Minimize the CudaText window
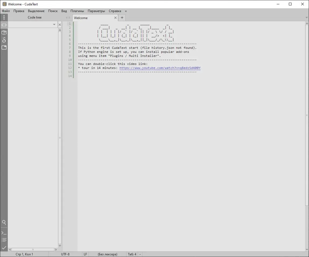Screen dimensions: 309x257 [278, 4]
